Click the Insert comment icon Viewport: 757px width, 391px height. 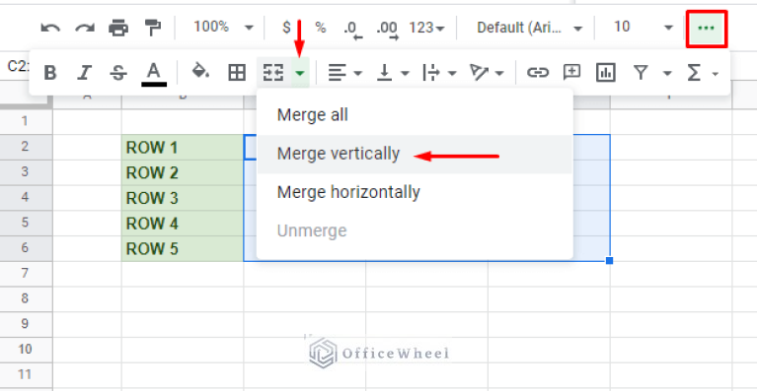coord(571,73)
